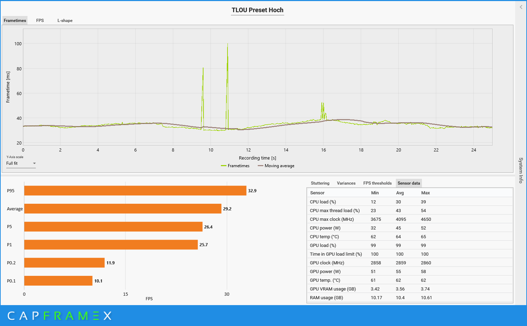Image resolution: width=527 pixels, height=326 pixels.
Task: Select the GPU power (W) row
Action: [x=410, y=271]
